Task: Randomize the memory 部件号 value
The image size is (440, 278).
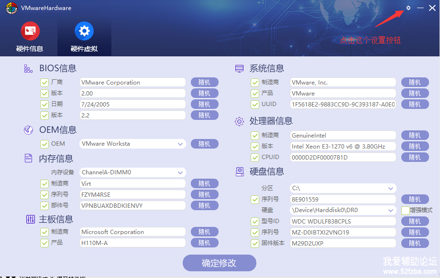Action: pos(205,205)
